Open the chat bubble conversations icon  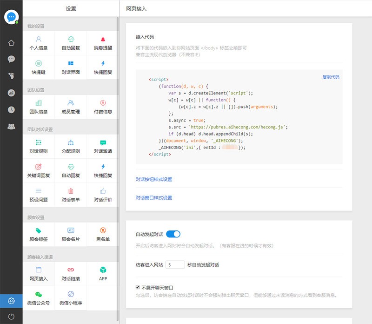coord(11,59)
